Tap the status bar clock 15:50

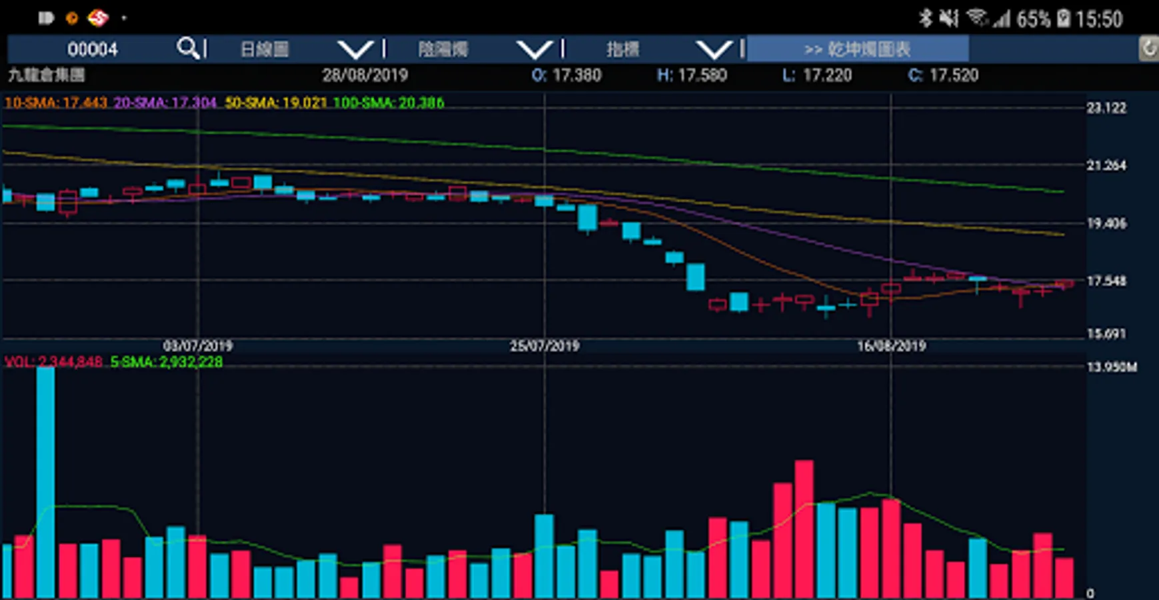[x=1099, y=19]
